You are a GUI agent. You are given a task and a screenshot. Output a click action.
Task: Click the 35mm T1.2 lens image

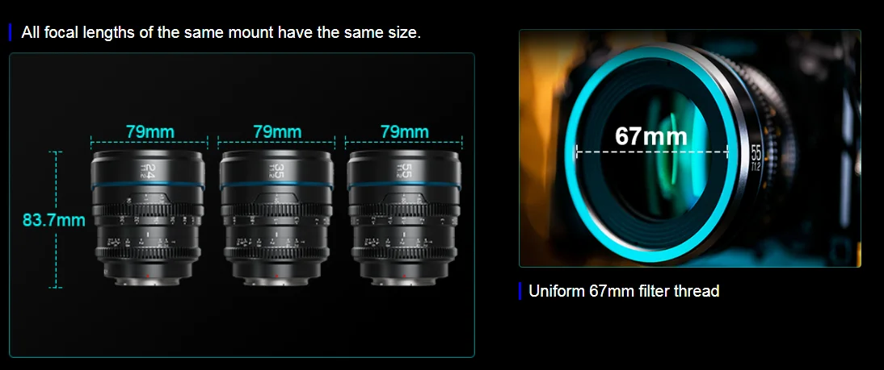click(x=276, y=218)
